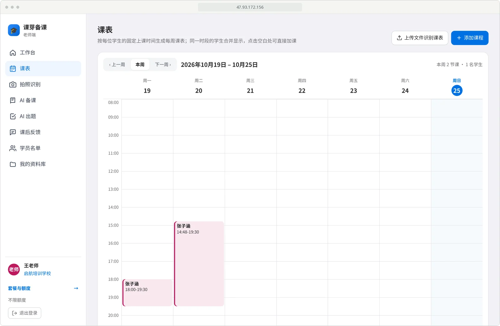Click the 学员名单 people icon
This screenshot has width=500, height=326.
pyautogui.click(x=13, y=148)
